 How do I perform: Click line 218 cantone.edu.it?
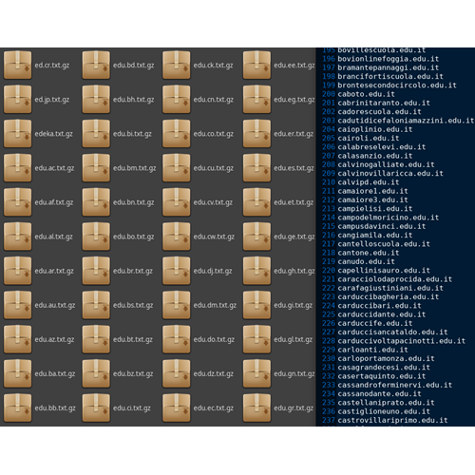369,253
